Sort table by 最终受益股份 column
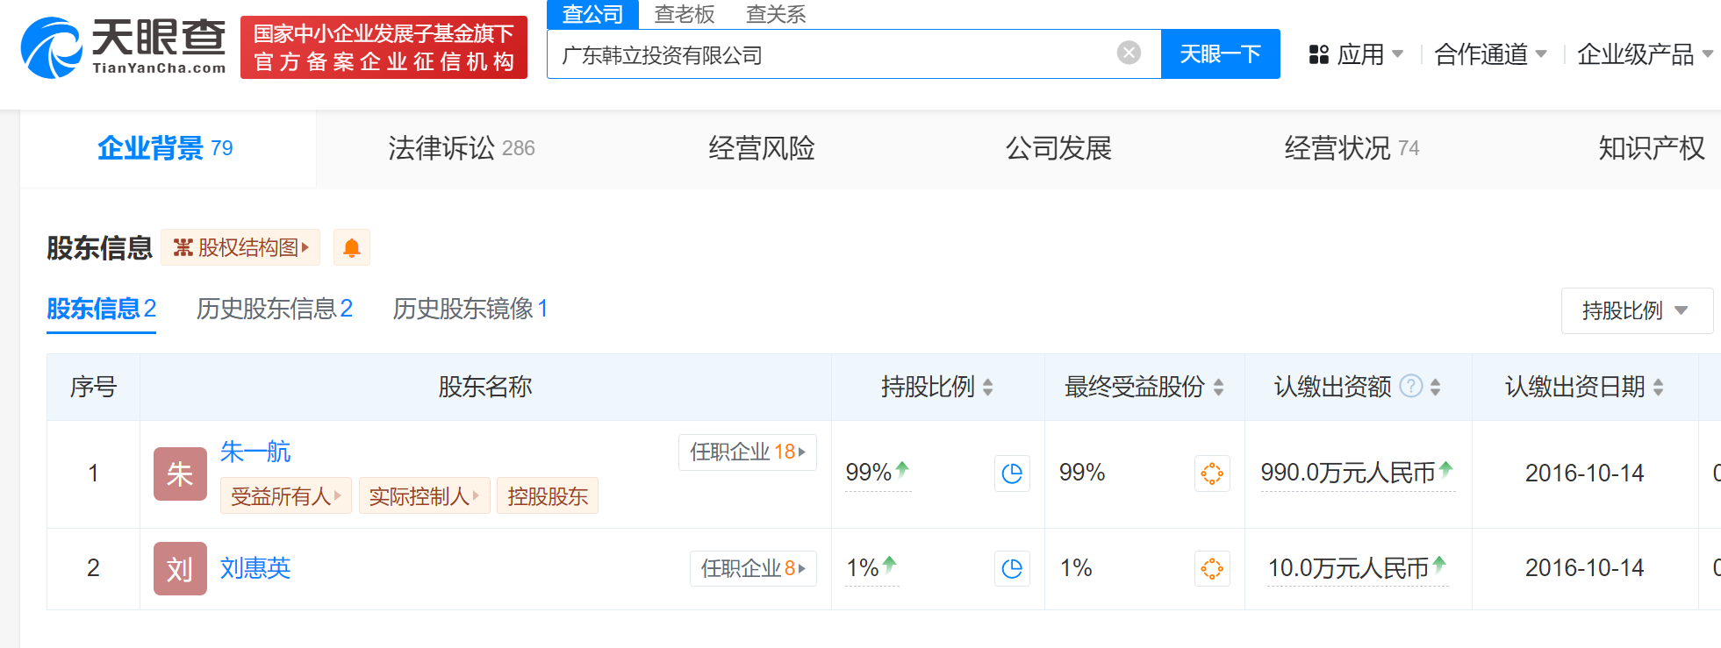The width and height of the screenshot is (1721, 648). (x=1218, y=387)
